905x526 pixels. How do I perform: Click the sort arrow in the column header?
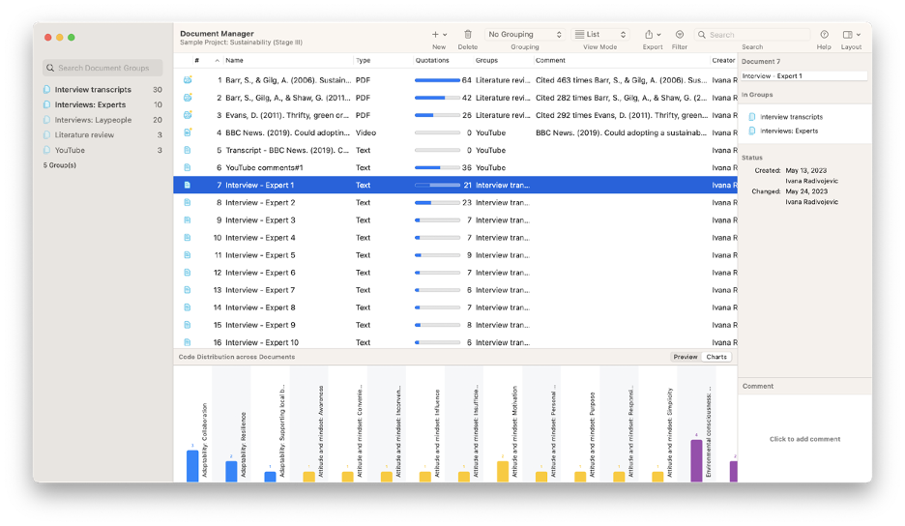coord(217,60)
